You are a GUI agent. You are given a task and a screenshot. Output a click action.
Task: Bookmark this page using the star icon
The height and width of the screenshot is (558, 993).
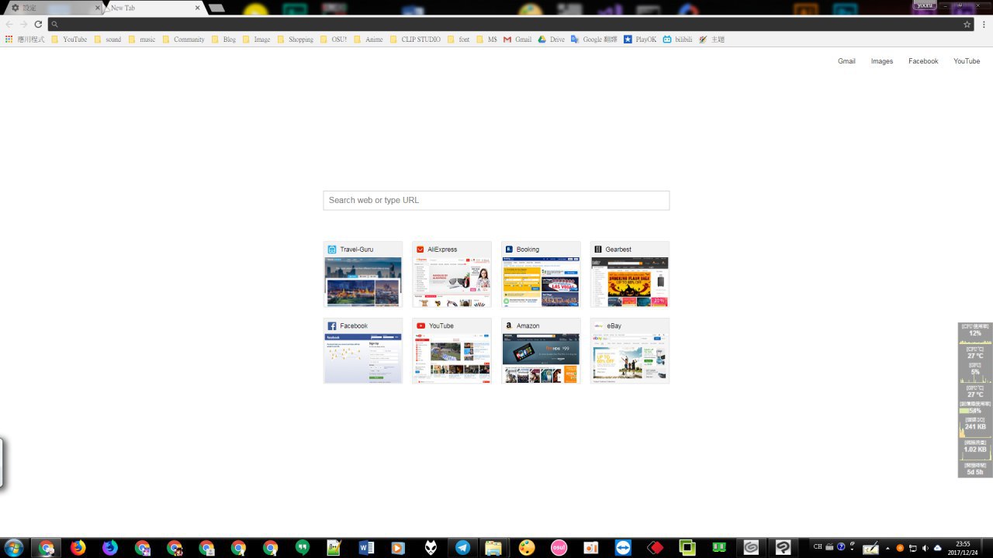(x=967, y=24)
